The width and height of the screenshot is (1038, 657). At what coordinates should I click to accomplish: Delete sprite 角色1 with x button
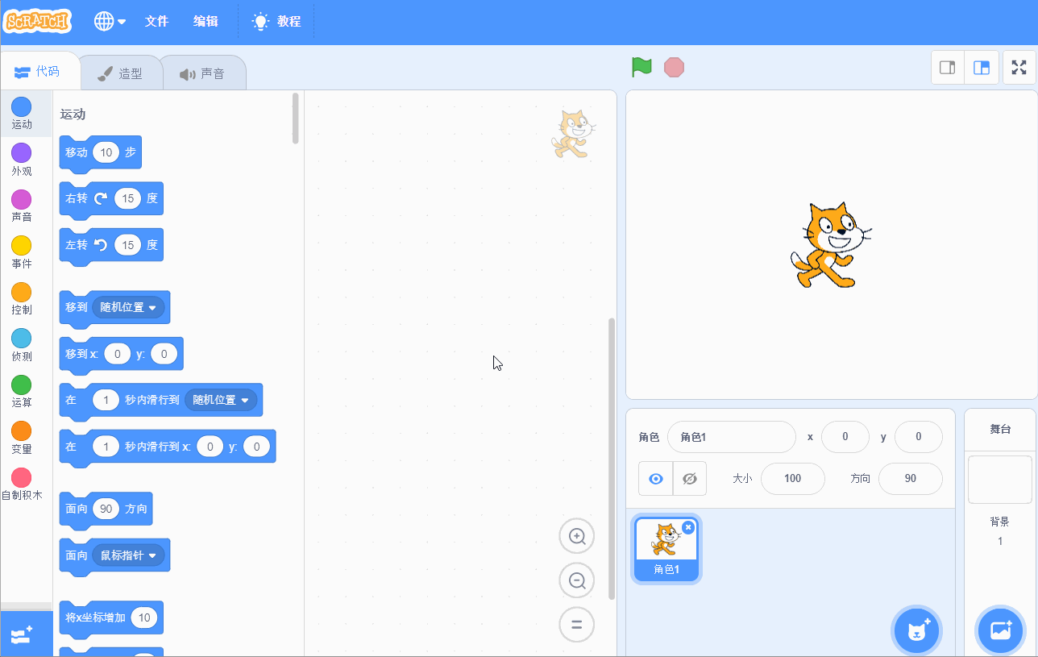point(688,527)
